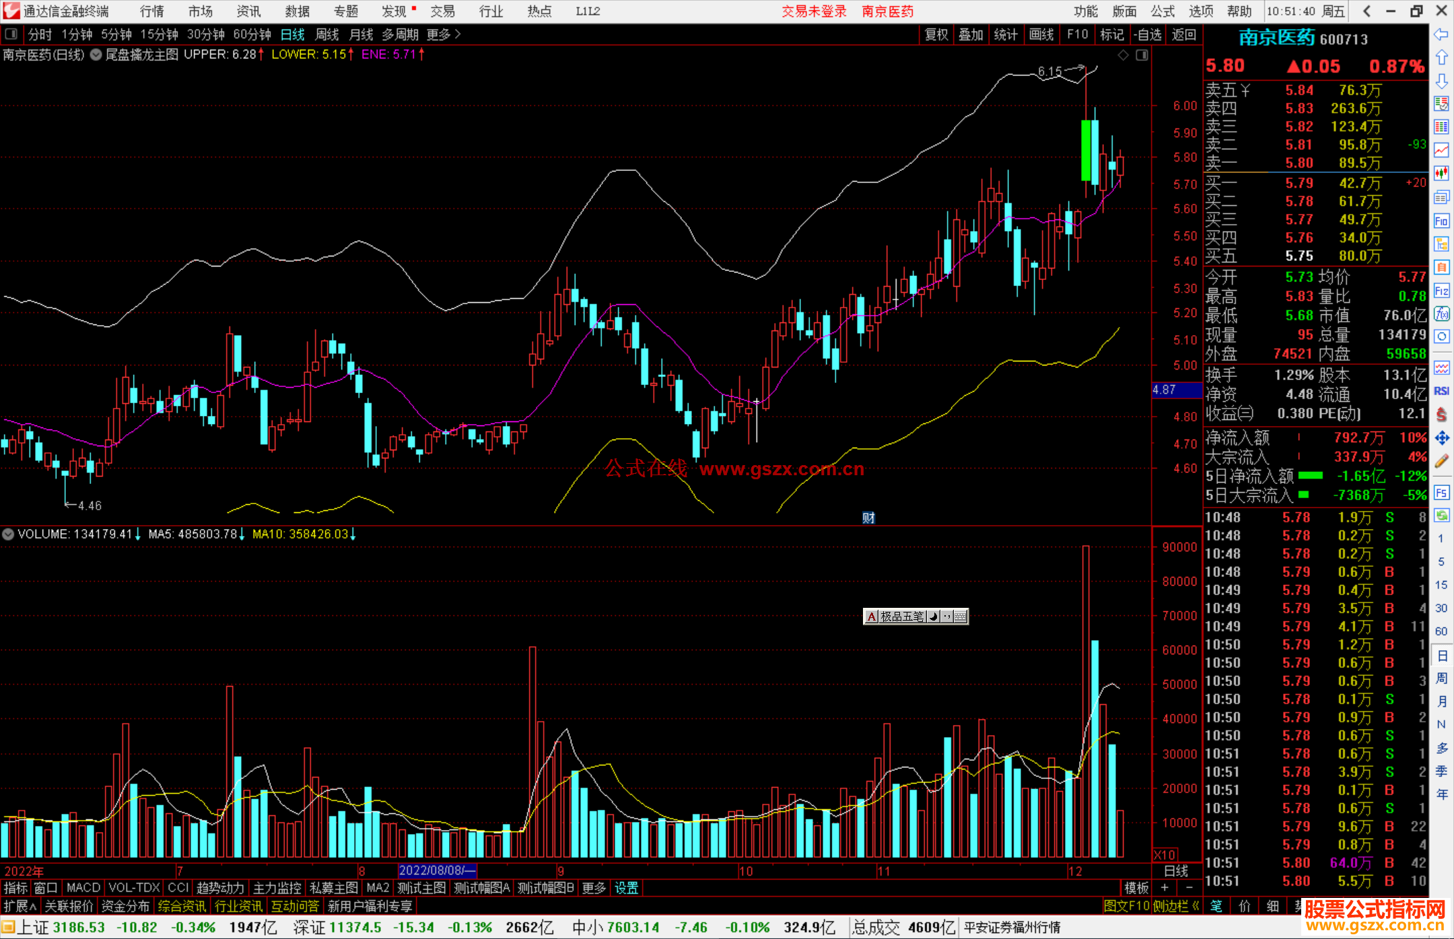Click the 图文F10 link at bottom right
The width and height of the screenshot is (1454, 939).
tap(1126, 906)
